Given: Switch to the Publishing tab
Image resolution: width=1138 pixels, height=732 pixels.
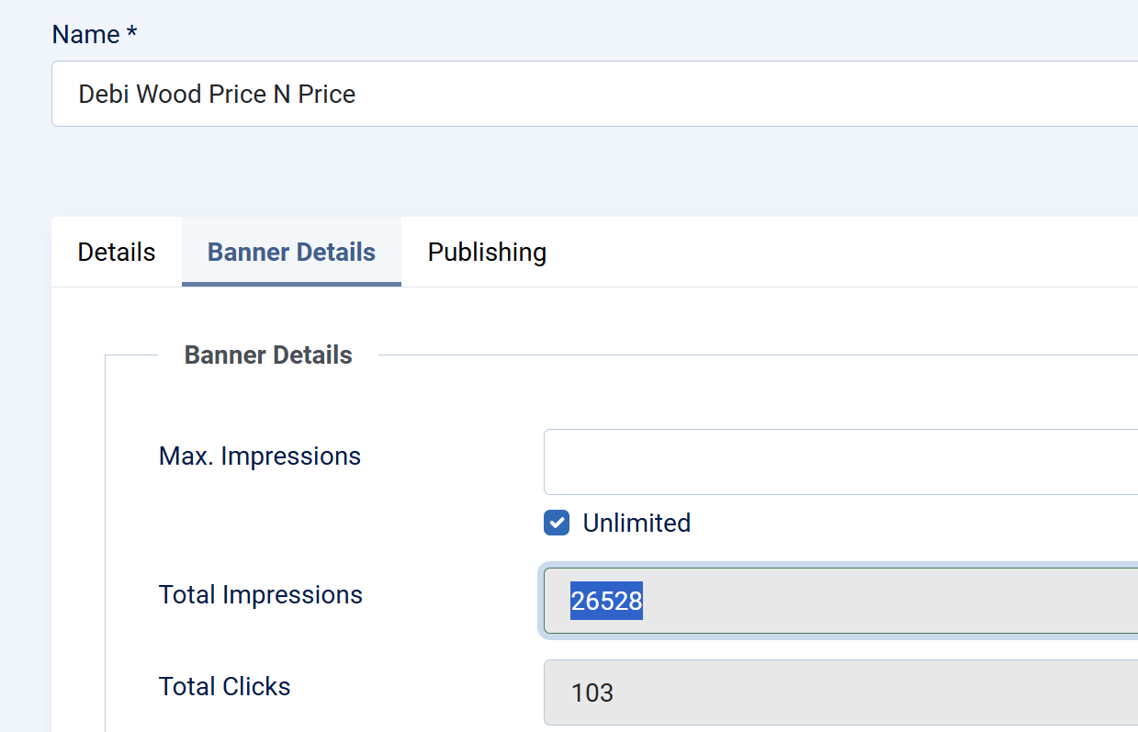Looking at the screenshot, I should [x=487, y=252].
